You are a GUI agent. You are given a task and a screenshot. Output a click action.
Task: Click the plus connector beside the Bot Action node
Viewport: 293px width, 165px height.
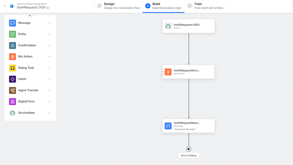click(163, 72)
